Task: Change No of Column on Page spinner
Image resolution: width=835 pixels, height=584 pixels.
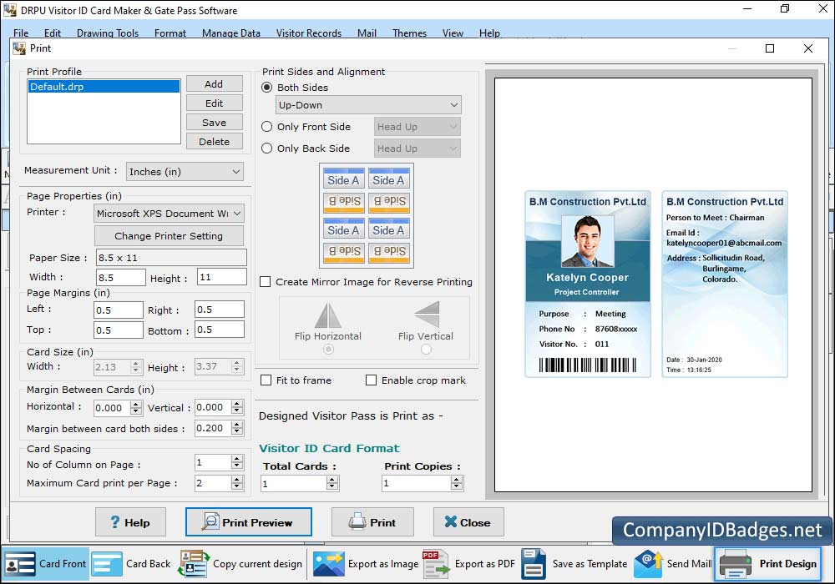Action: [237, 463]
